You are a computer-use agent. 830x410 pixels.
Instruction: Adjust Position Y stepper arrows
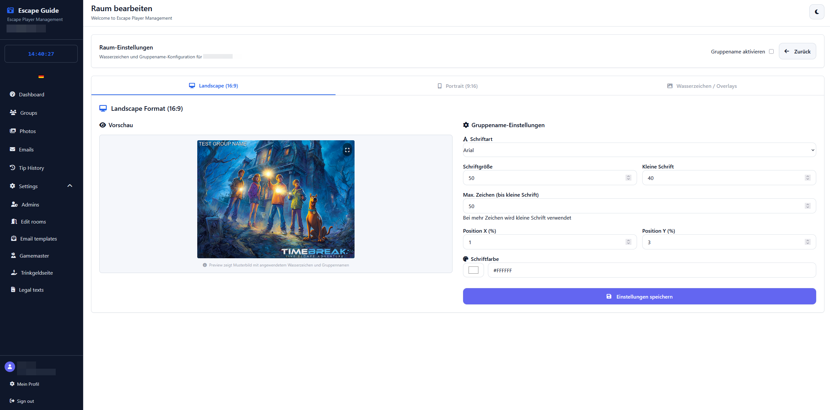click(x=807, y=242)
